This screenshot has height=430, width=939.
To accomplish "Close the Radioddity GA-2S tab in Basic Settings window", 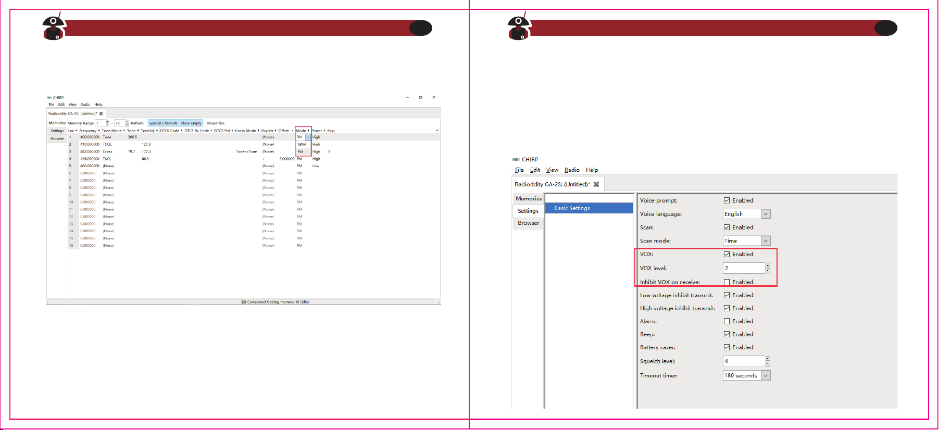I will coord(596,184).
